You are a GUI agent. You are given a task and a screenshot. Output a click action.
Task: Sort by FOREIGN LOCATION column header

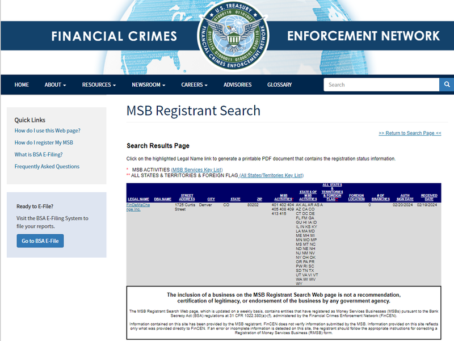(356, 197)
